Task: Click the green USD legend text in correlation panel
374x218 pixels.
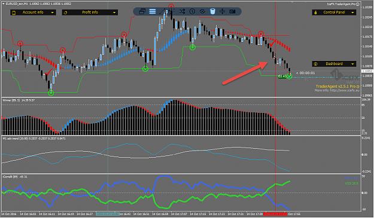Action: tap(352, 183)
